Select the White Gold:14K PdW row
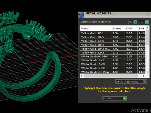The width and height of the screenshot is (151, 113). (113, 72)
